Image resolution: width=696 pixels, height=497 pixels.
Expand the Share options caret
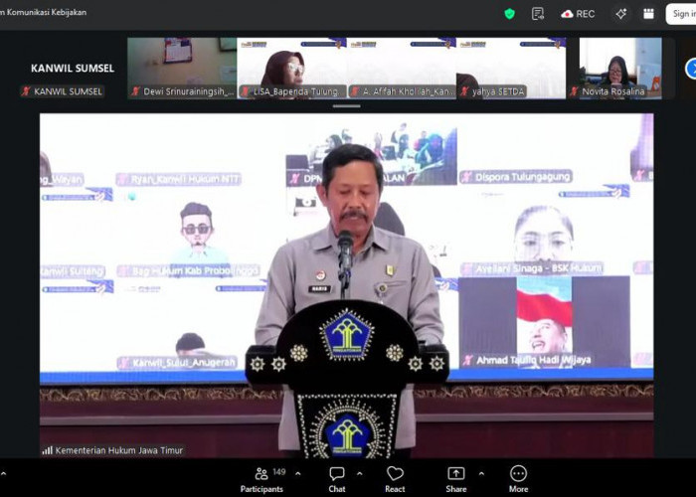[481, 474]
